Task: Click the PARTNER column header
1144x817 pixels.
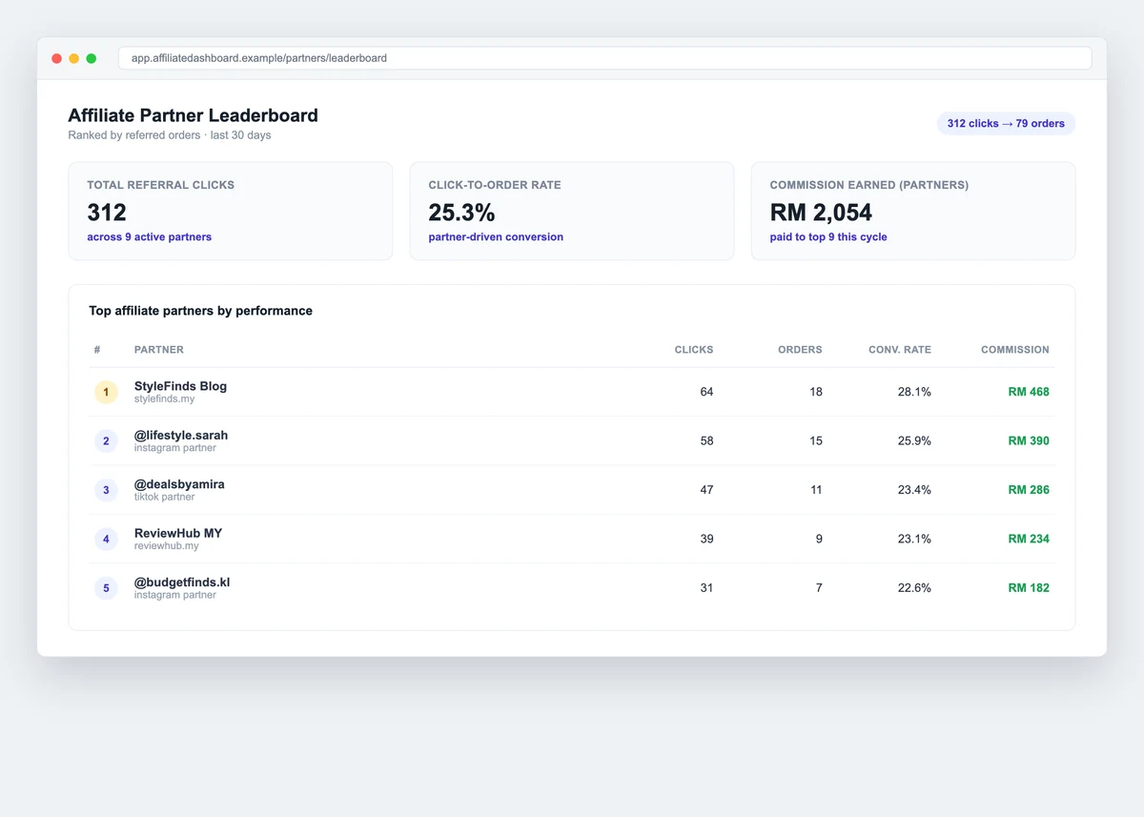Action: 159,350
